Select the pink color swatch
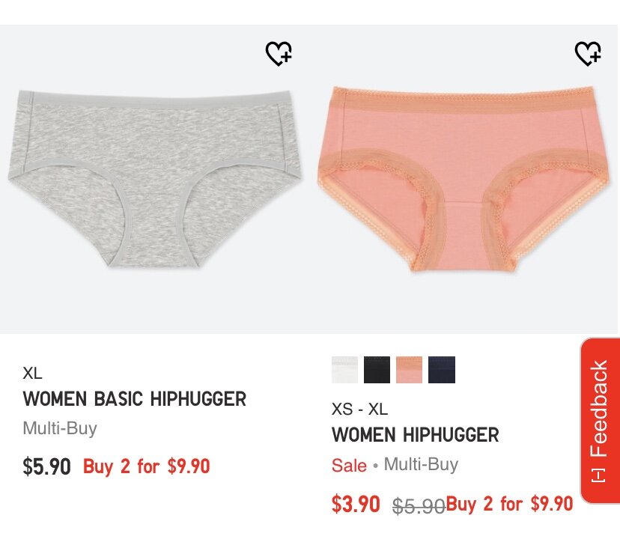Screen dimensions: 620x551 [409, 370]
